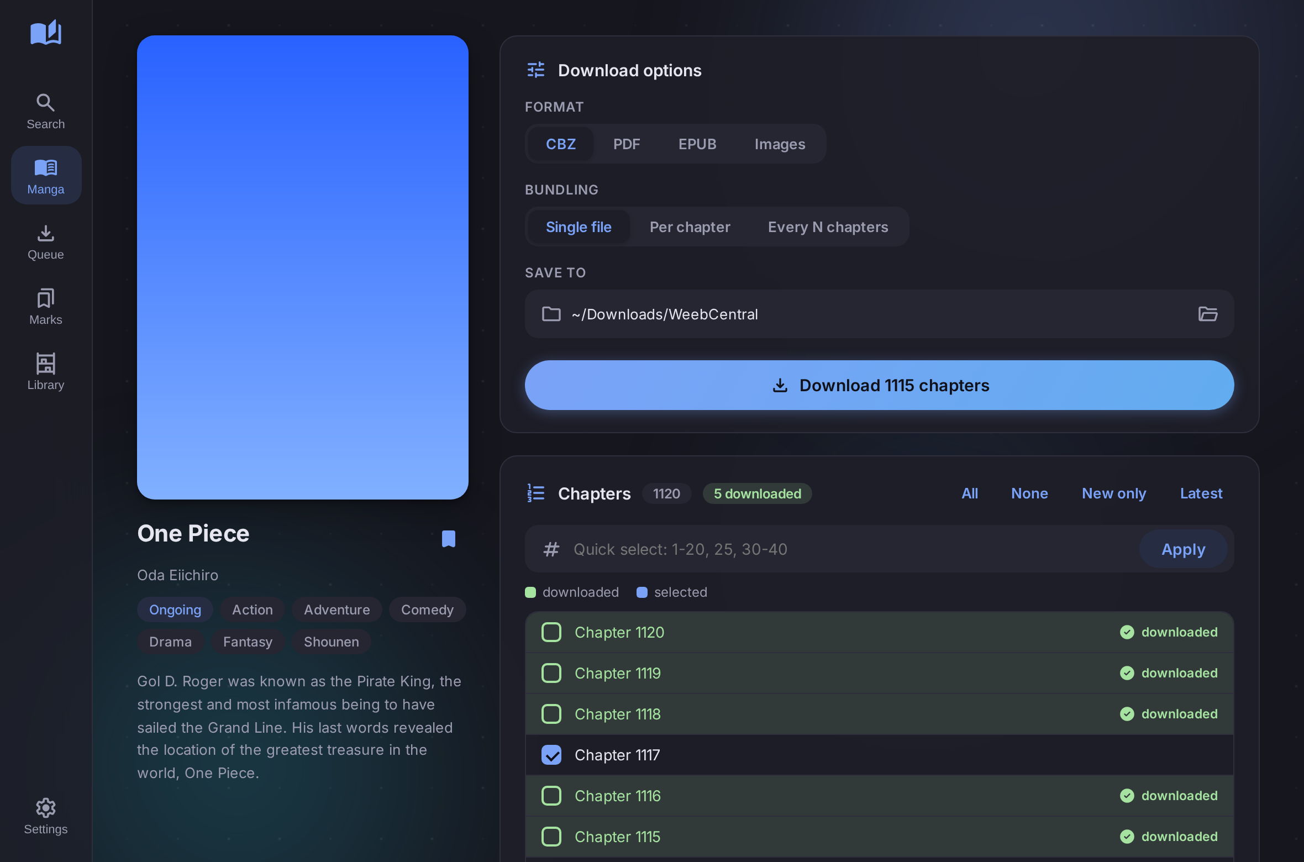Click the green check icon for Chapter 1116
This screenshot has height=862, width=1304.
pos(1127,796)
